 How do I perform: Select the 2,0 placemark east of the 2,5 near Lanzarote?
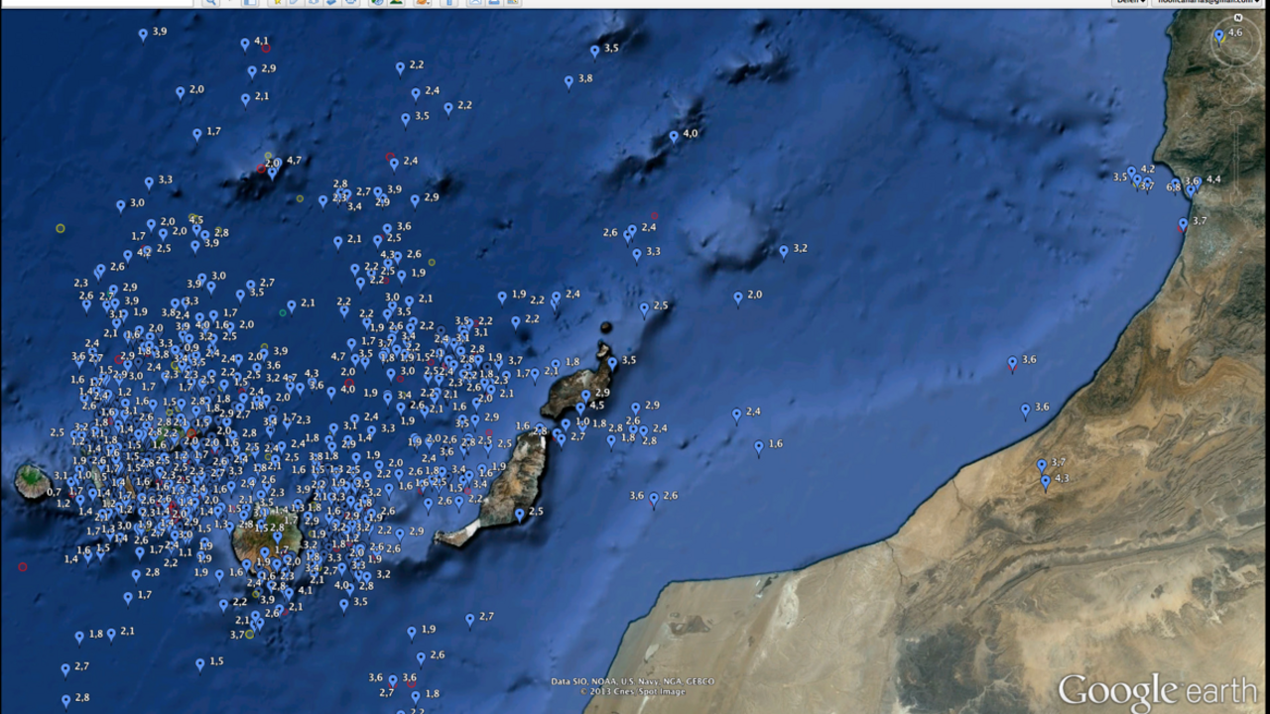coord(738,297)
